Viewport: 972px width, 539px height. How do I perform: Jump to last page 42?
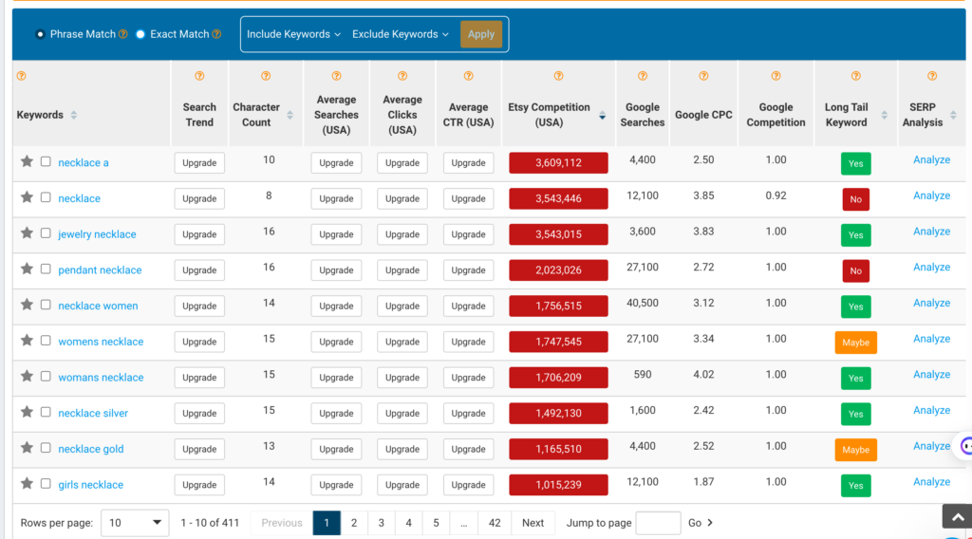click(495, 523)
